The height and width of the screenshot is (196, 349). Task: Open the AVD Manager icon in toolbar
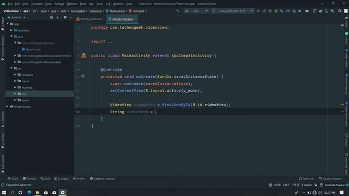click(x=326, y=11)
